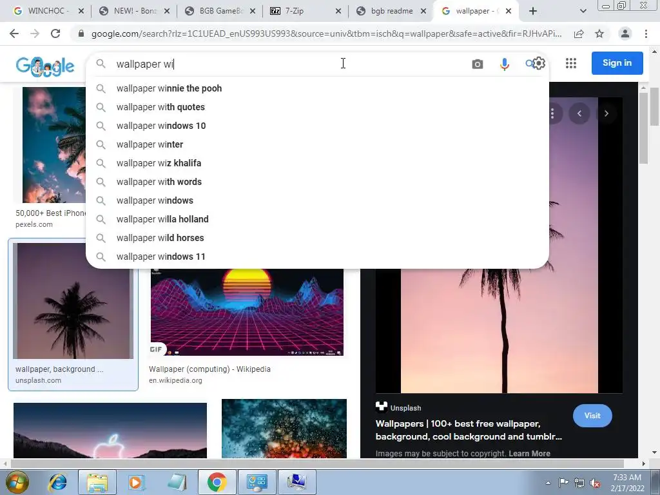Open the new tab plus button
Image resolution: width=660 pixels, height=495 pixels.
[x=533, y=11]
